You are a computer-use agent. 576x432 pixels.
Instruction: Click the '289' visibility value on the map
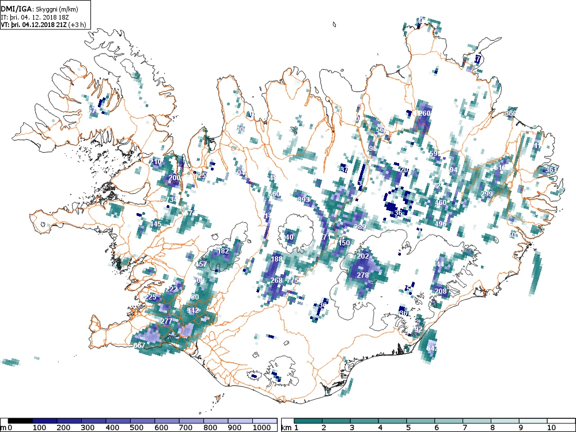[360, 227]
